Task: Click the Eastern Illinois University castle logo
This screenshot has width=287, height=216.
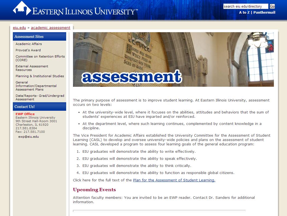Action: click(x=22, y=8)
